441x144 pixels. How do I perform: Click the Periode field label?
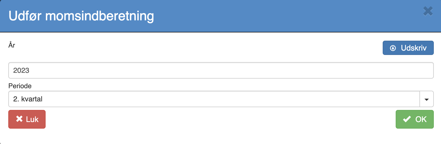point(20,86)
